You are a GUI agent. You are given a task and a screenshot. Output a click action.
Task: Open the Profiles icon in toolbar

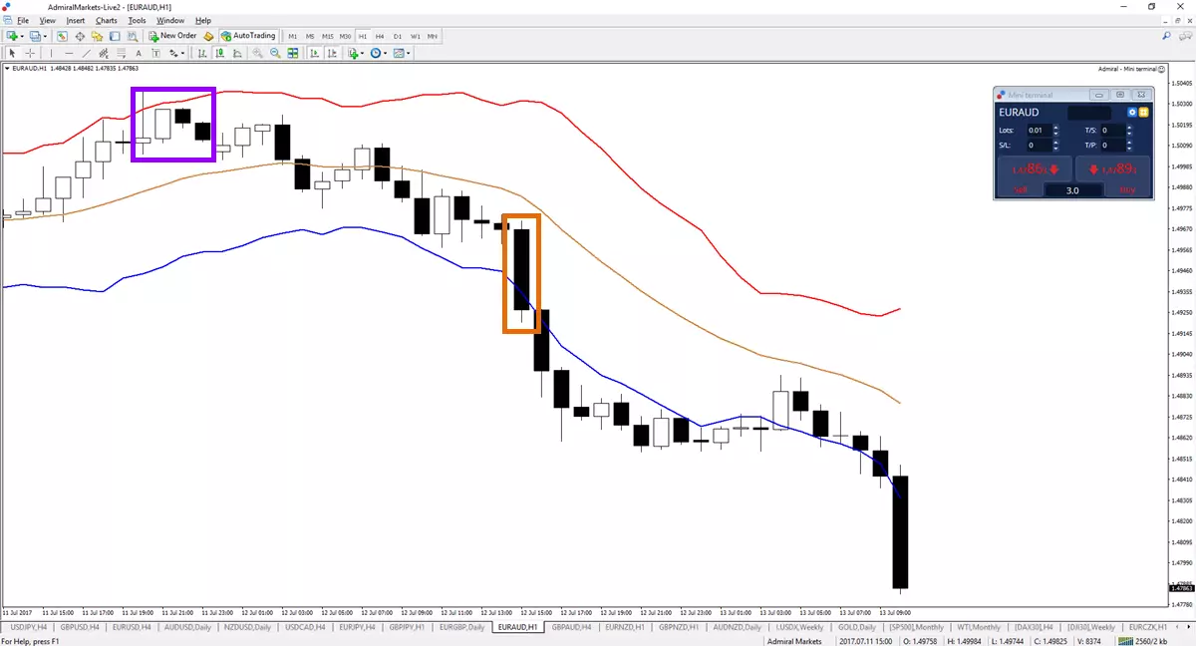click(36, 35)
